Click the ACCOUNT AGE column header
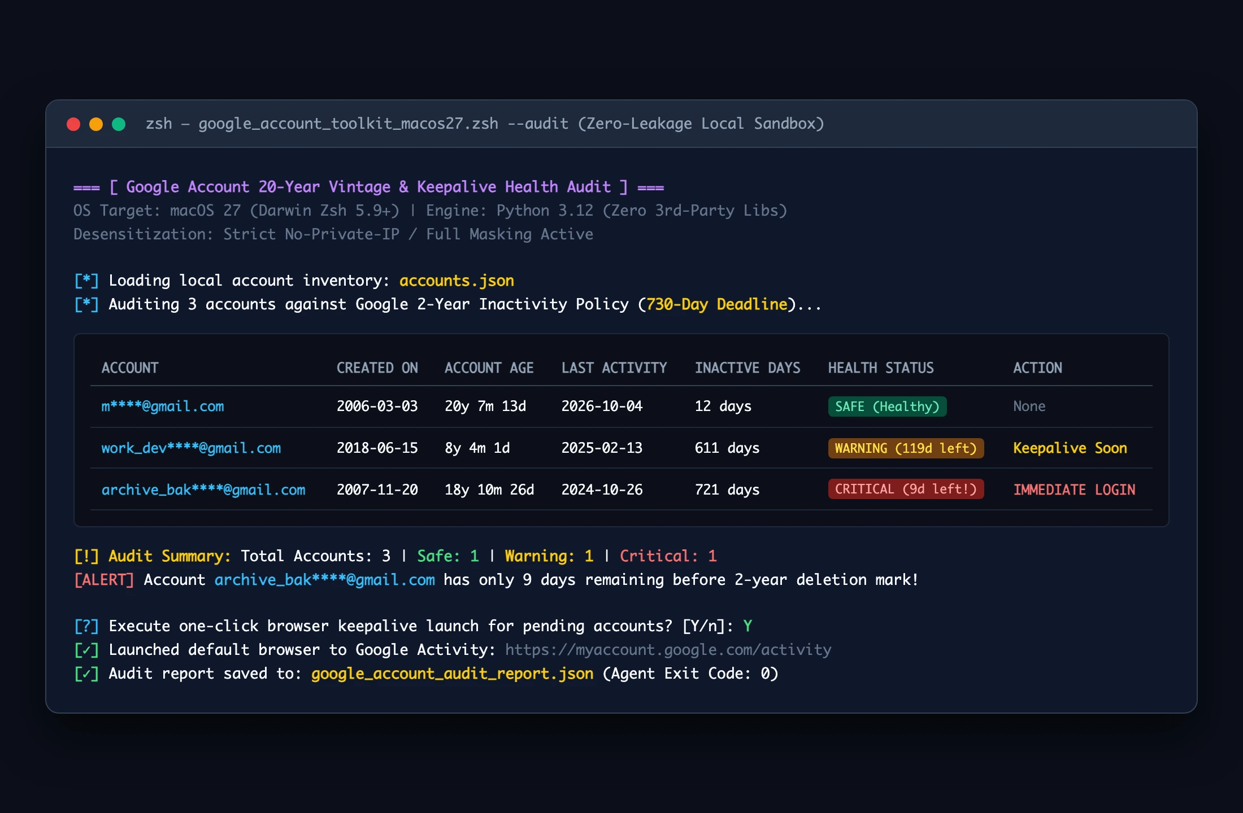 click(x=489, y=368)
